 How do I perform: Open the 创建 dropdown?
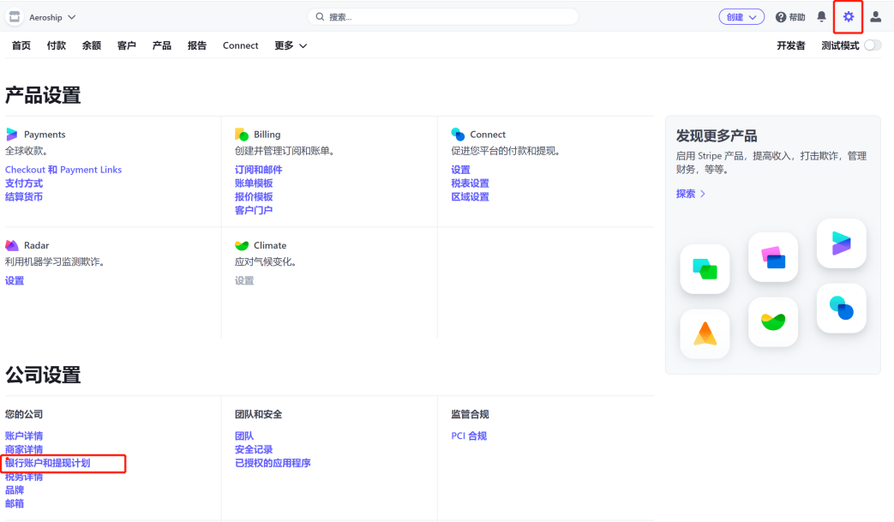pyautogui.click(x=741, y=16)
